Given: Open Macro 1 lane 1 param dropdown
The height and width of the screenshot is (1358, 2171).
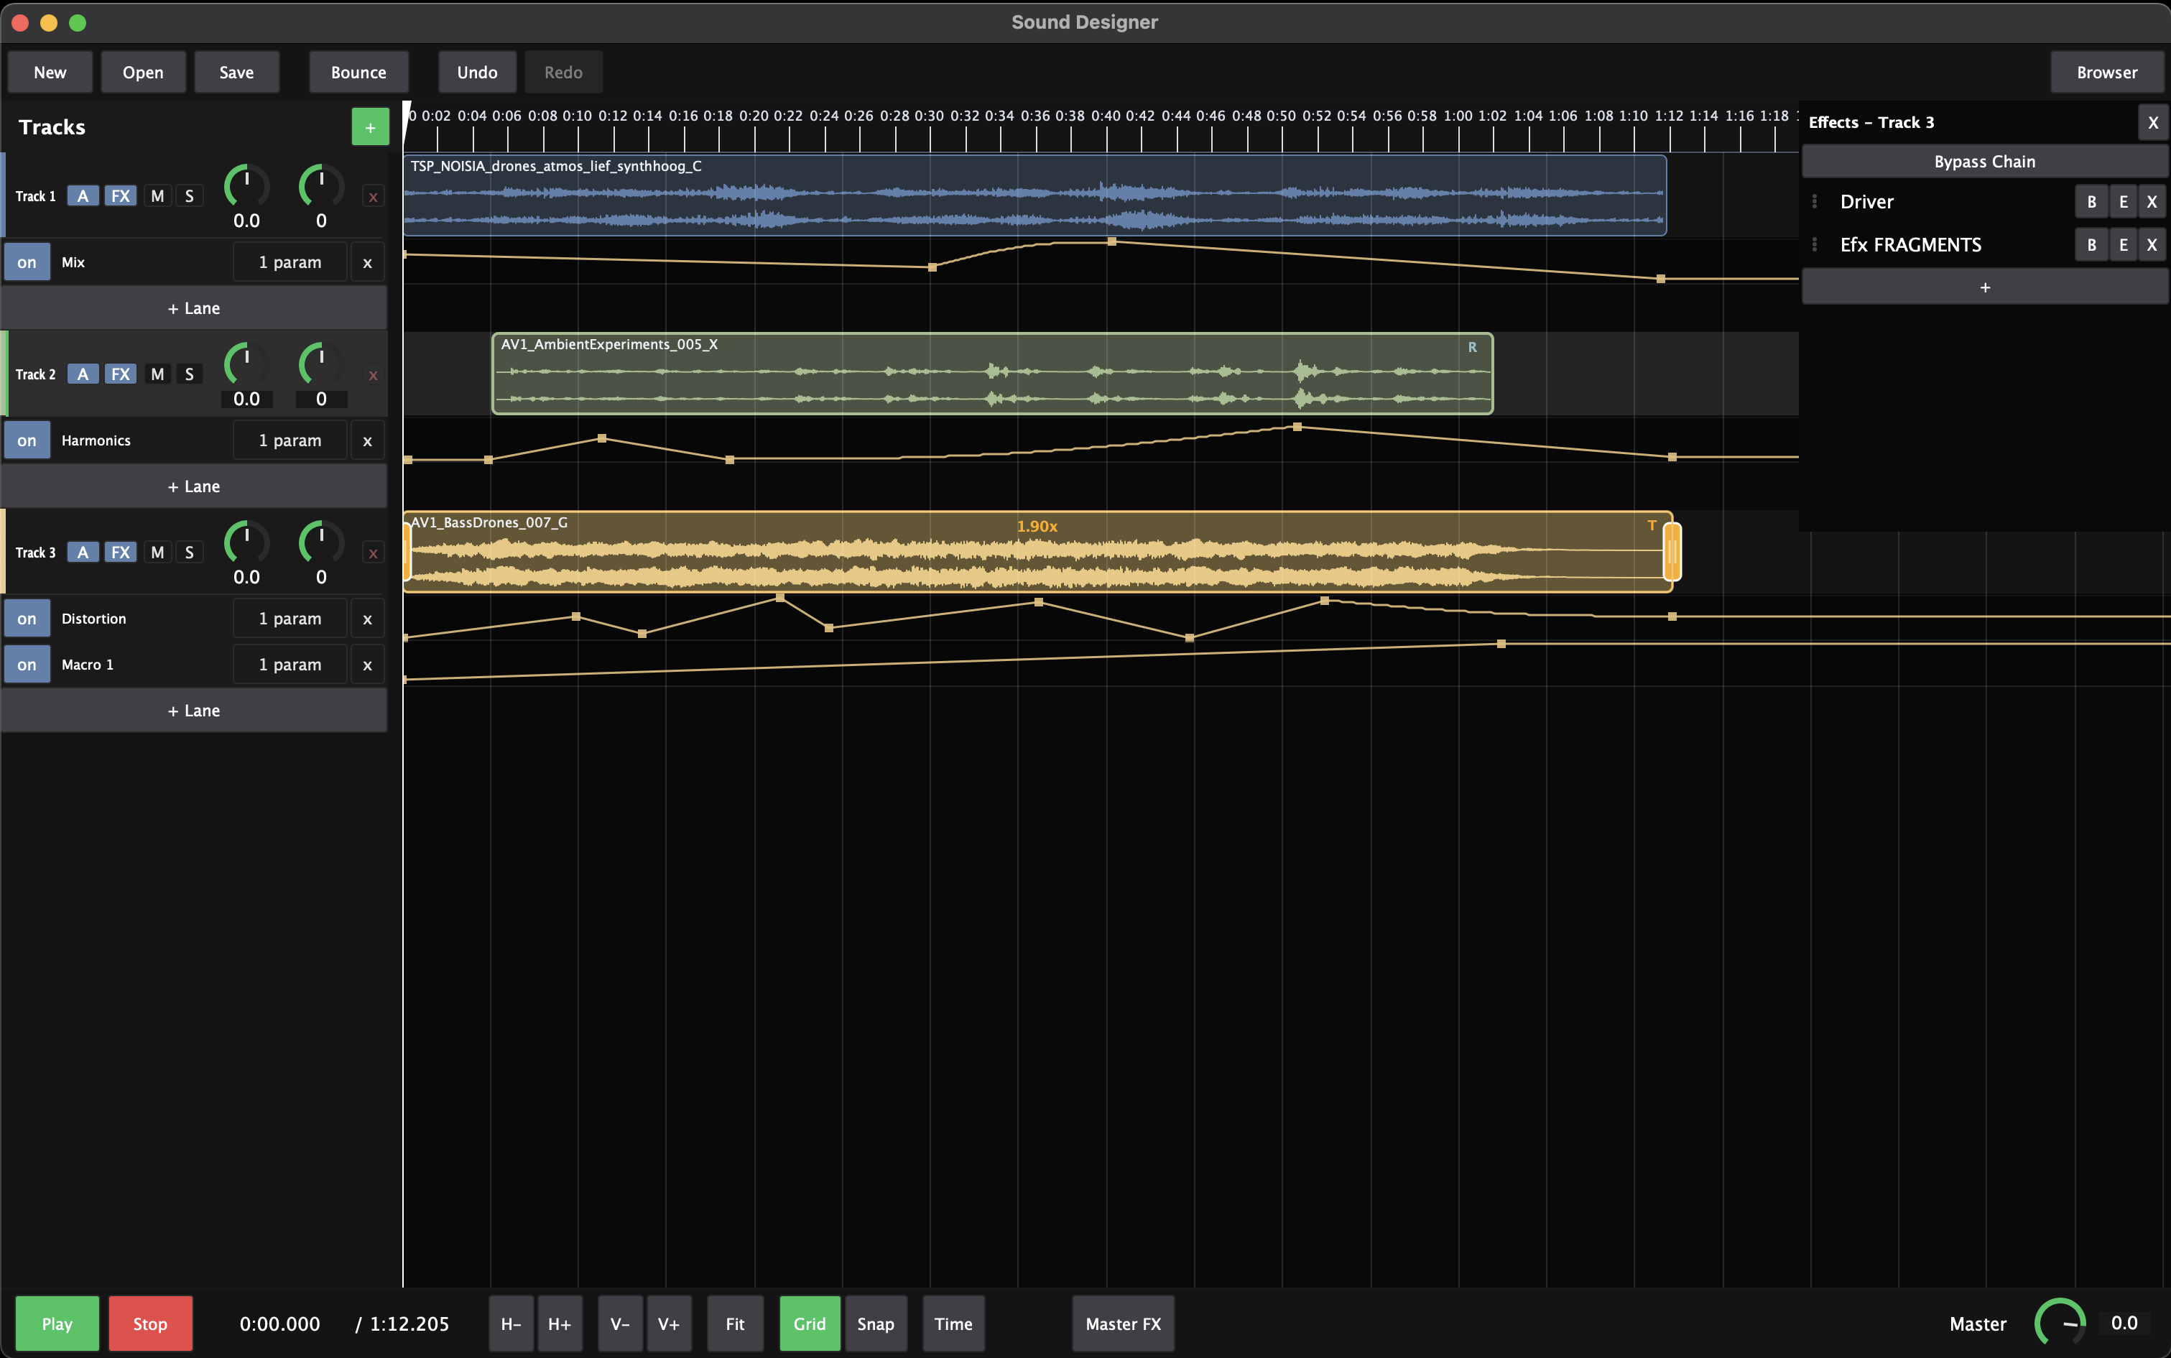Looking at the screenshot, I should (289, 664).
